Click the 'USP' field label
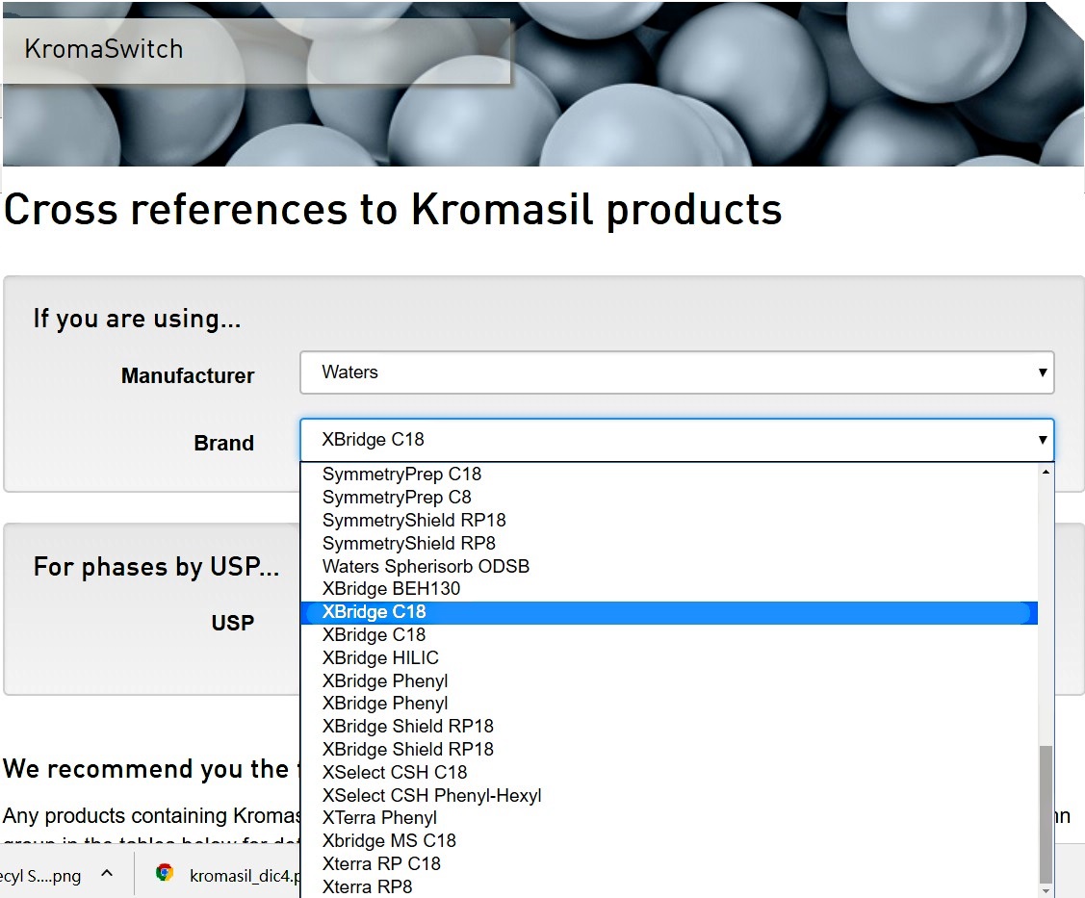The image size is (1085, 898). click(x=233, y=623)
